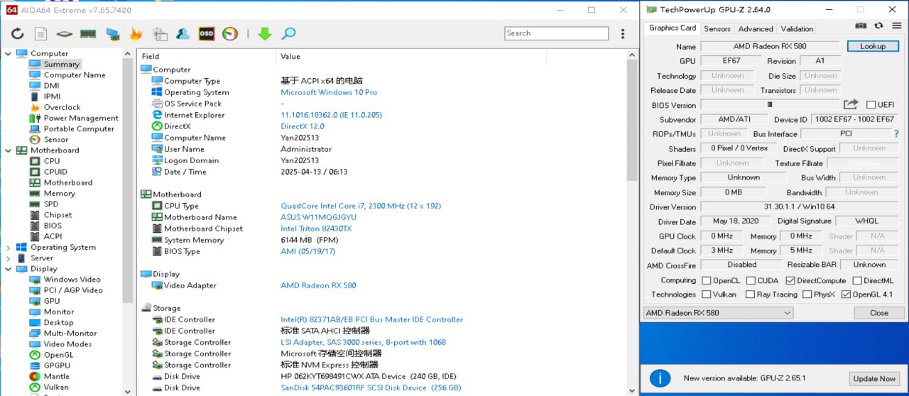Click the Lookup button in GPU-Z
Screen dimensions: 909x396
873,46
